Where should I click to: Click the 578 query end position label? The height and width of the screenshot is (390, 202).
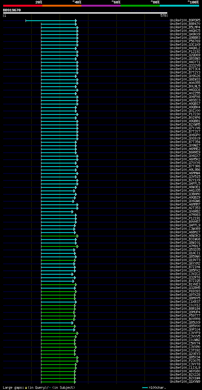pyautogui.click(x=163, y=15)
